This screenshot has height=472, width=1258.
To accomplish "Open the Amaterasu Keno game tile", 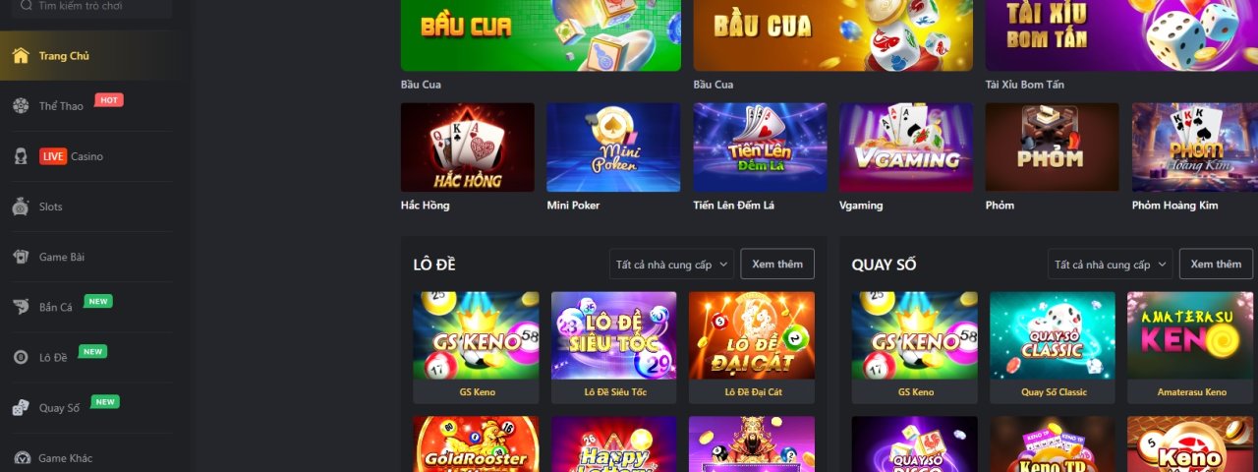I will (1189, 348).
